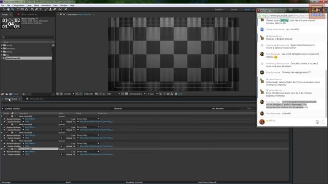Create a new composition from Project panel
This screenshot has height=184, width=328.
(x=11, y=94)
